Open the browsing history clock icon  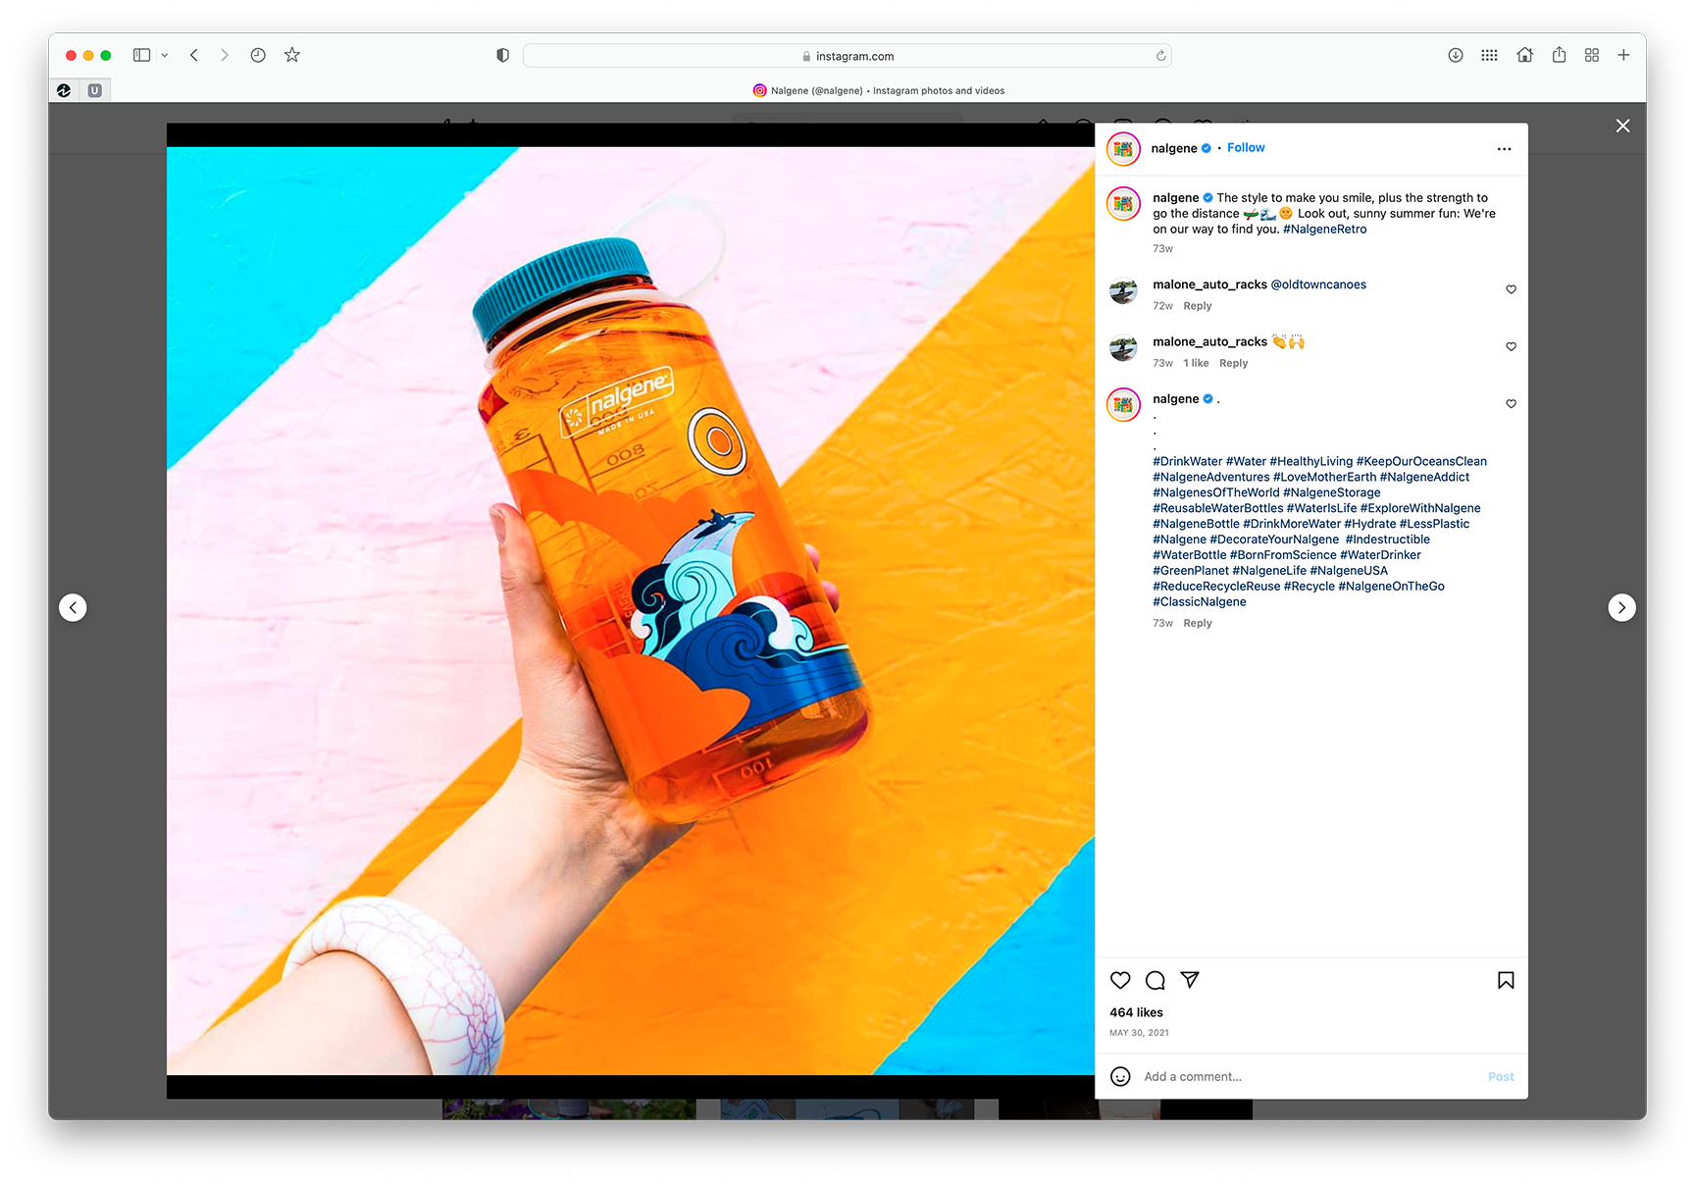258,56
